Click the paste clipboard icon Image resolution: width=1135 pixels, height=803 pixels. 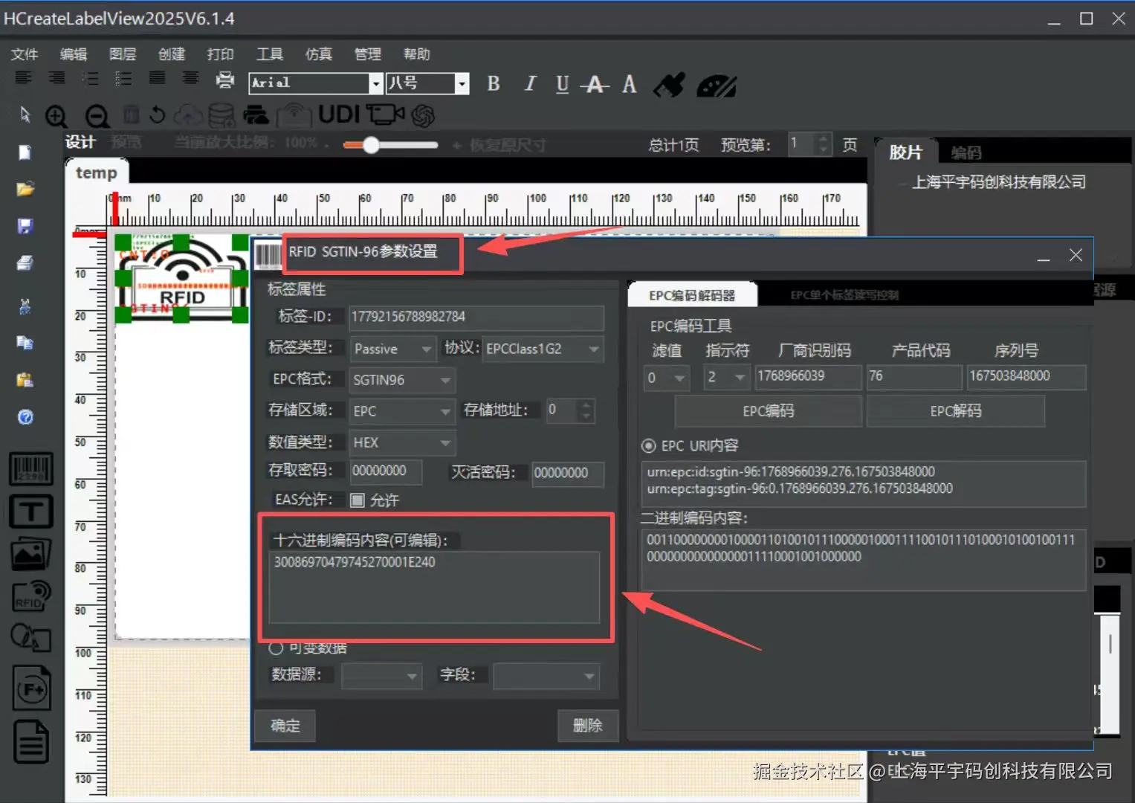25,379
